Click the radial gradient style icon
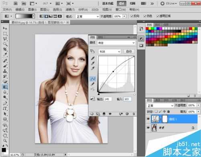Image resolution: width=201 pixels, height=157 pixels. [x=46, y=16]
